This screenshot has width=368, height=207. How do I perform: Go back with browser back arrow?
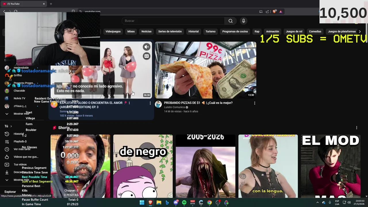[x=4, y=11]
